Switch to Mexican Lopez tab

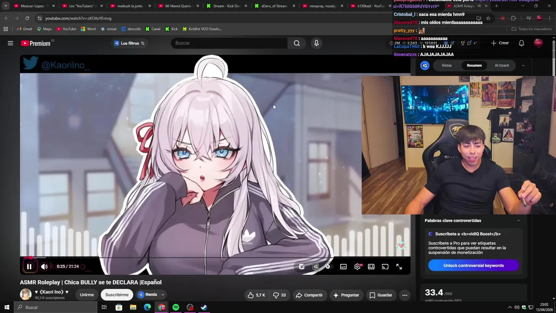(34, 6)
